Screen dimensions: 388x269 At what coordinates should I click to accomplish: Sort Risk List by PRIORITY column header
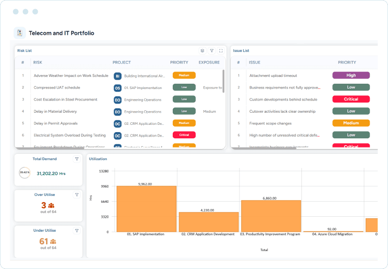point(179,62)
